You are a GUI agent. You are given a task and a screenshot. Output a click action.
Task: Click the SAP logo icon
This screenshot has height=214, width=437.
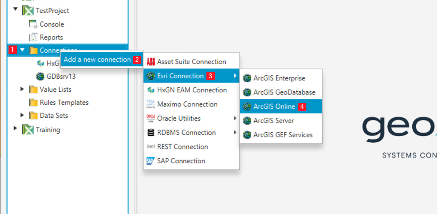point(151,161)
